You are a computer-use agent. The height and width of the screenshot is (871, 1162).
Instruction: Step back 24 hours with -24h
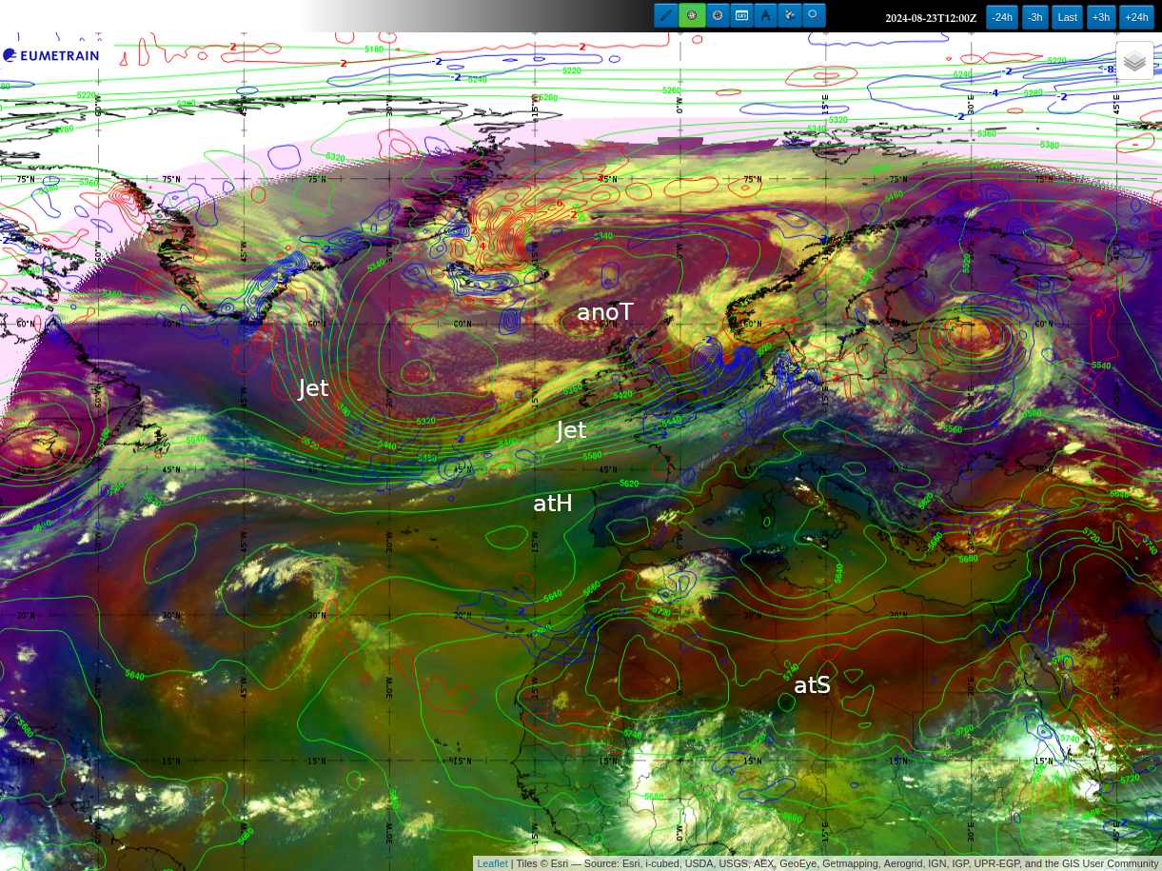click(x=1002, y=17)
